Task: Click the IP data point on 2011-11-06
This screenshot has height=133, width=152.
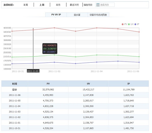Action: 139,62
